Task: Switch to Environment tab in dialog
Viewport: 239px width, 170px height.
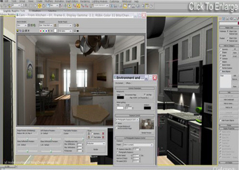Action: pos(119,83)
